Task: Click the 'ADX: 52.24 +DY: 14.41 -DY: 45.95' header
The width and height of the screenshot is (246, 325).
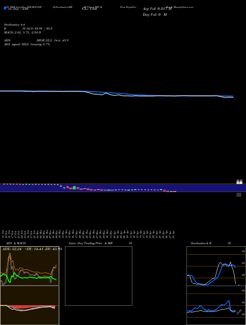Action: tap(32, 249)
